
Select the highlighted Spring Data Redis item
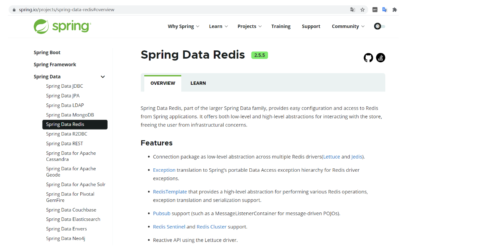[x=75, y=125]
